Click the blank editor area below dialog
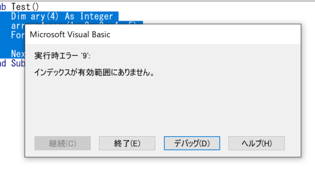The image size is (315, 177). pyautogui.click(x=157, y=168)
